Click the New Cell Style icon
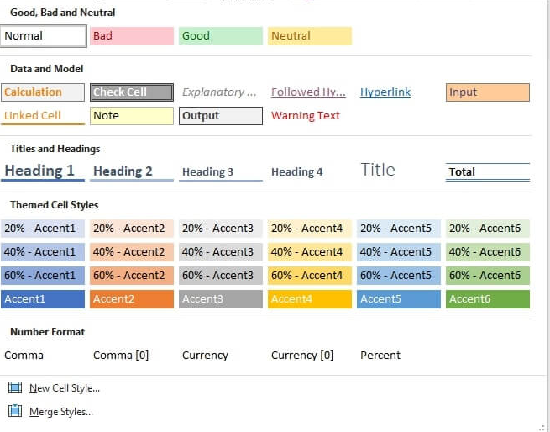This screenshot has height=432, width=550. [15, 387]
